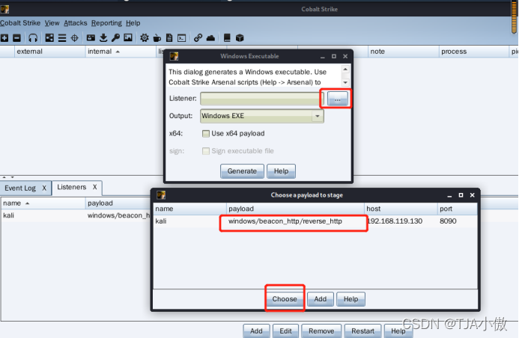Click the Generate button
This screenshot has width=519, height=338.
242,171
